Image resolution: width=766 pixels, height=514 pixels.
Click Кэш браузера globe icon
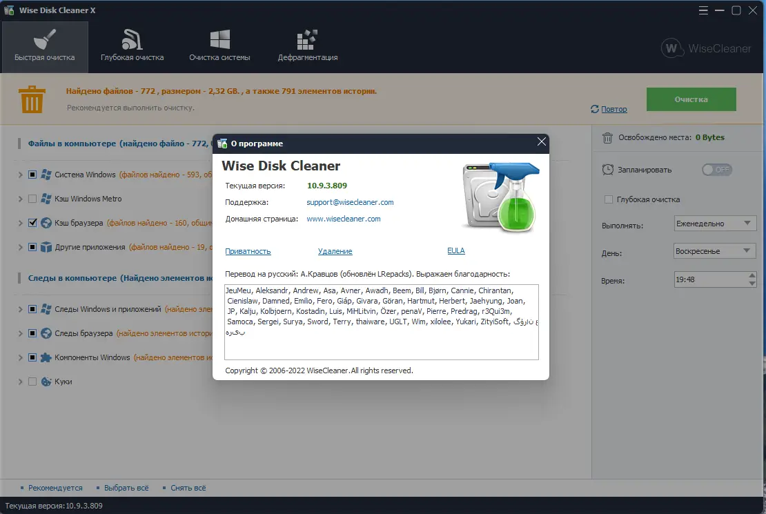pos(46,223)
